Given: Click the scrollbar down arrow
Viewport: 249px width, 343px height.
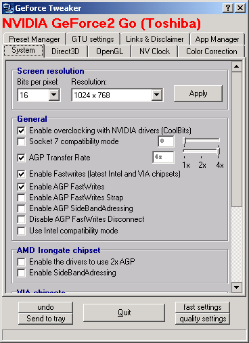Looking at the screenshot, I should pyautogui.click(x=237, y=288).
